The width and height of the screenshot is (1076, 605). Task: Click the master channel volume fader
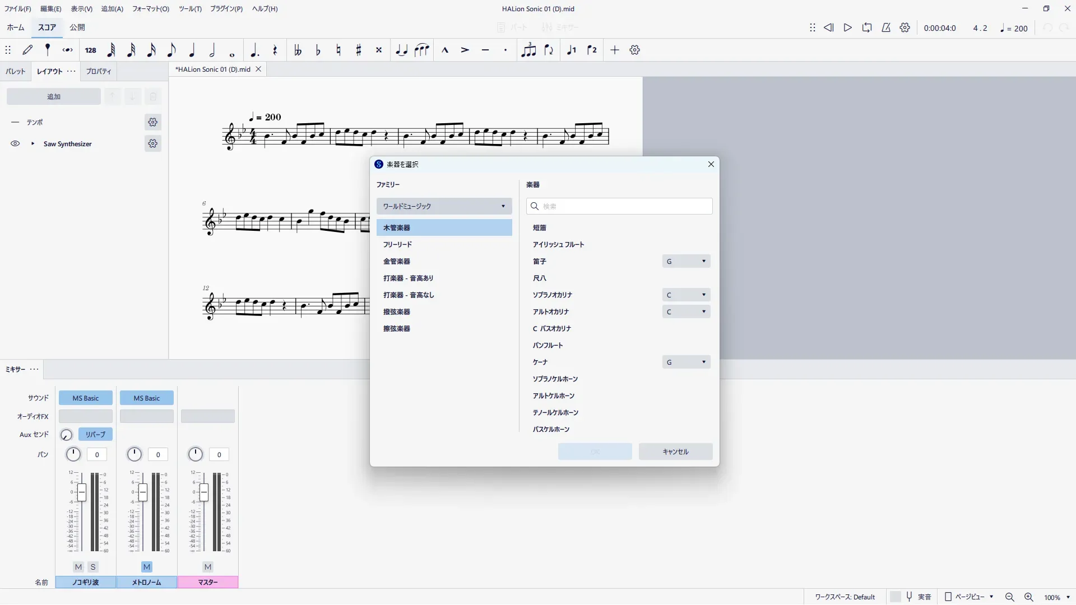(x=204, y=493)
